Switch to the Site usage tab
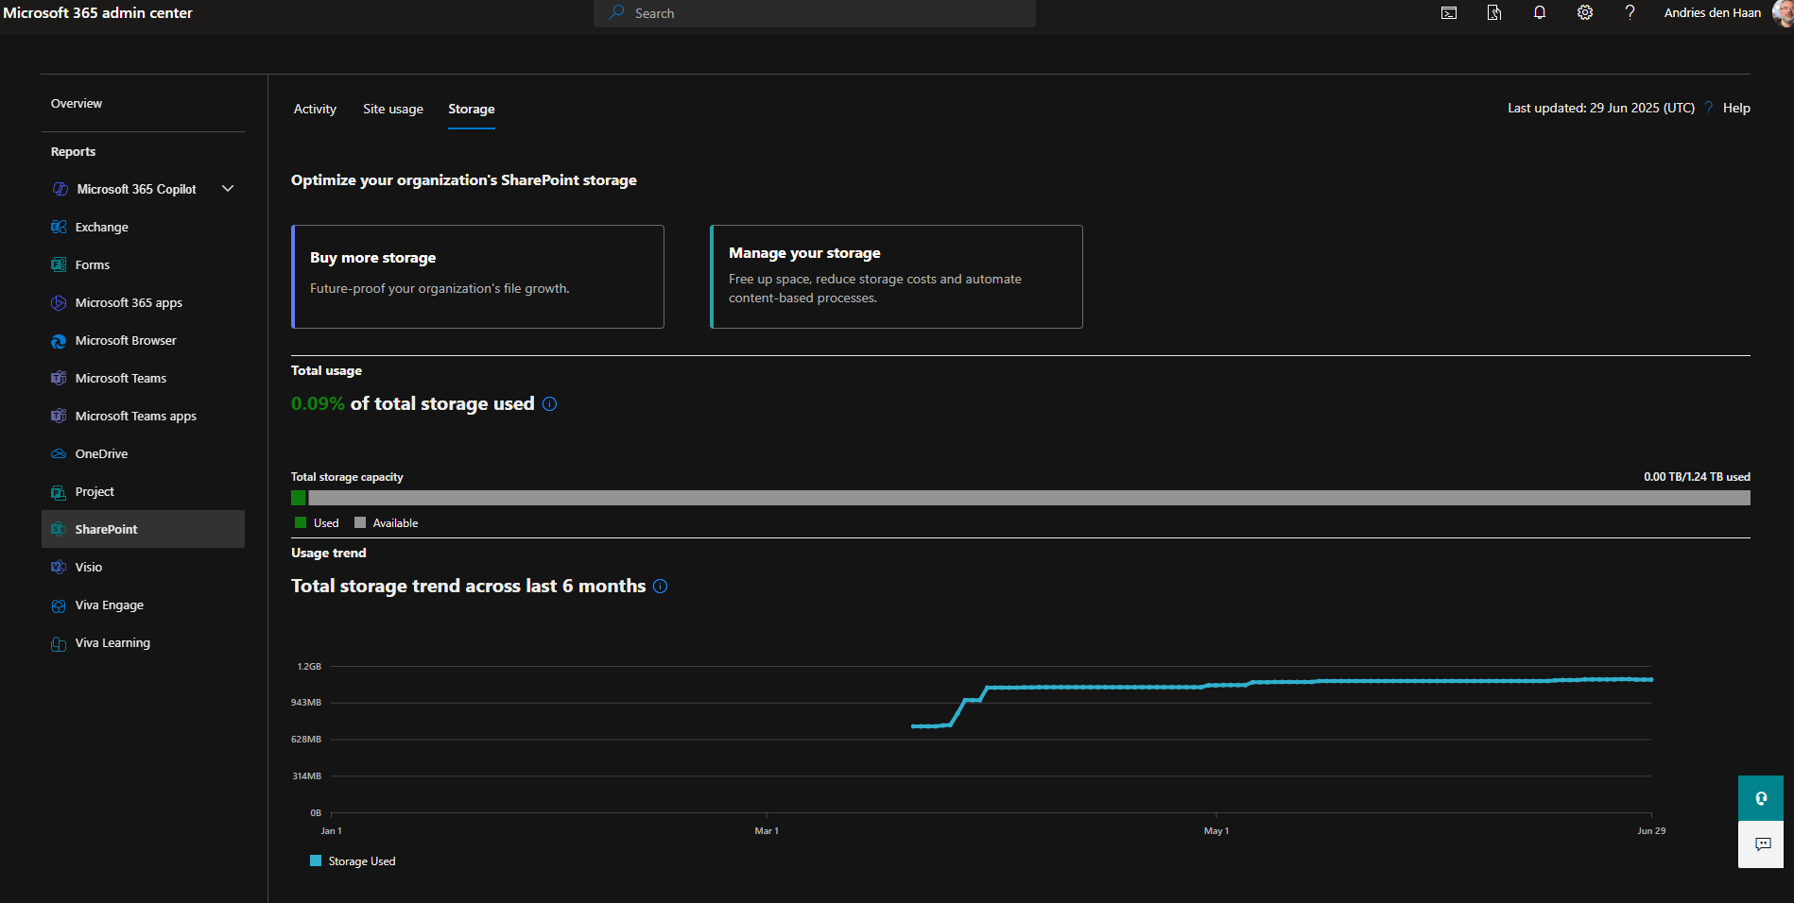1794x903 pixels. (392, 109)
